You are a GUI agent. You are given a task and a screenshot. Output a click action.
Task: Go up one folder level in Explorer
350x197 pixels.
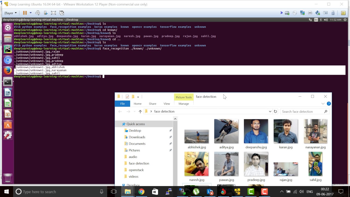click(x=140, y=111)
